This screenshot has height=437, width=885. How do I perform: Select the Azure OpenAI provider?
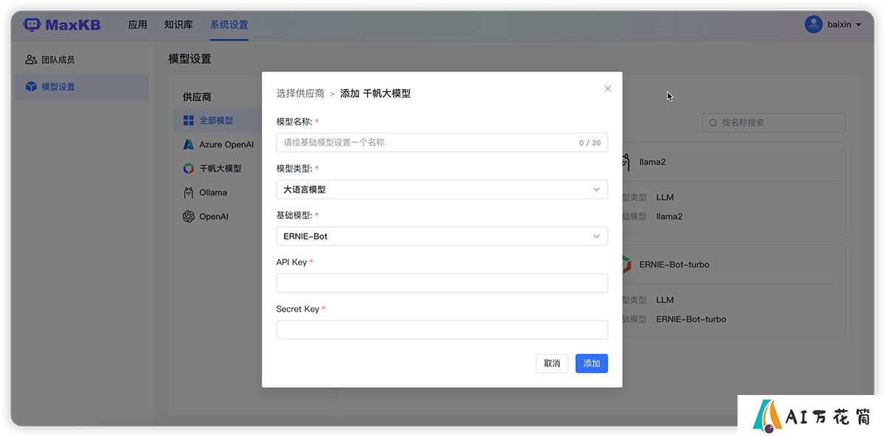[x=216, y=144]
